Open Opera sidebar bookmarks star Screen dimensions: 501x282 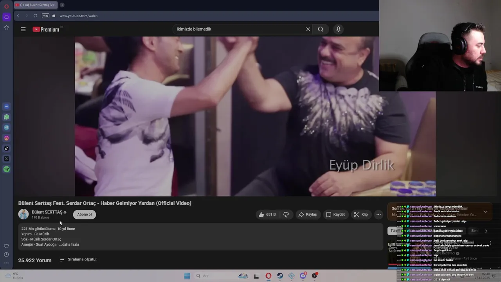pos(6,27)
